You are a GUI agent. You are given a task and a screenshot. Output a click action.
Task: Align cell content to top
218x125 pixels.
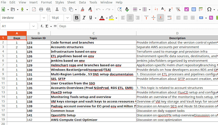(146, 18)
